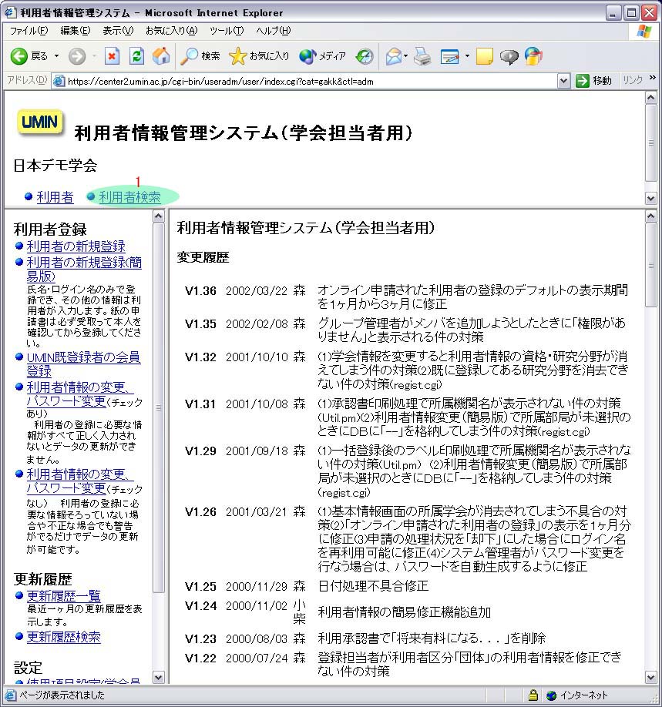
Task: Go to Home page icon
Action: (160, 56)
